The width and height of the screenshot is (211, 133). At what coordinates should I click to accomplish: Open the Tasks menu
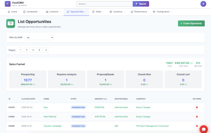[x=98, y=12]
